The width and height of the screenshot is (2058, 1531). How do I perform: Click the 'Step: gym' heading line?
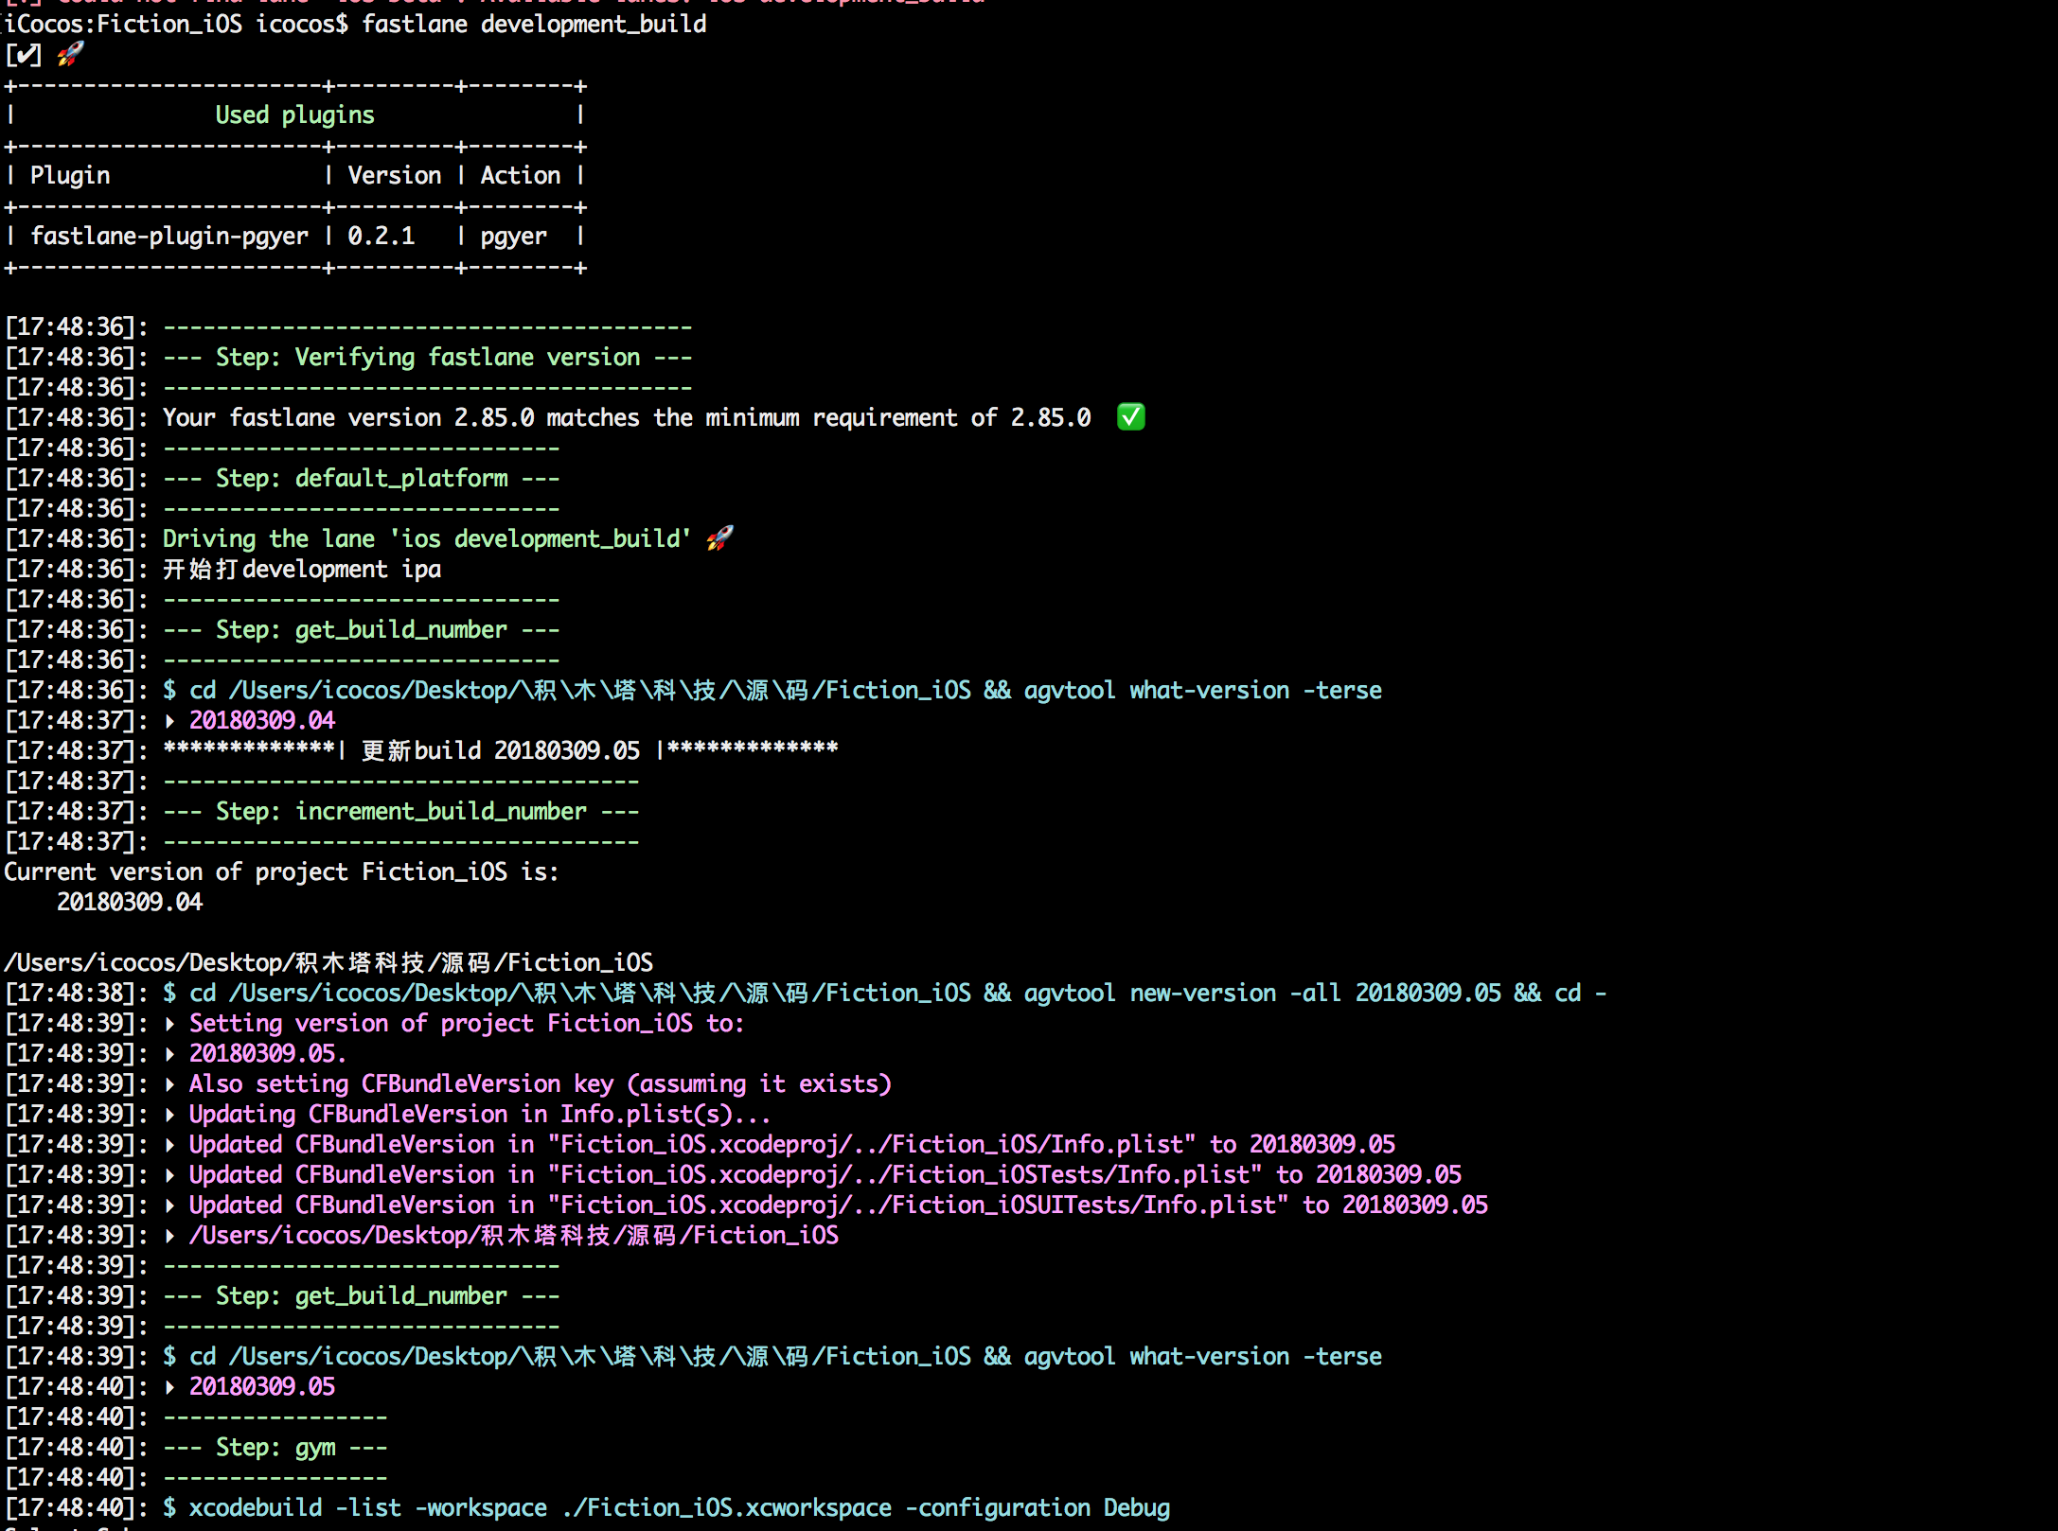click(x=275, y=1447)
